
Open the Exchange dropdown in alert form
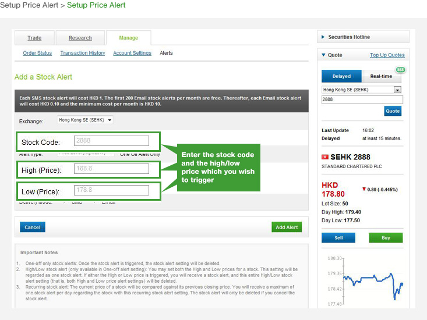(85, 120)
